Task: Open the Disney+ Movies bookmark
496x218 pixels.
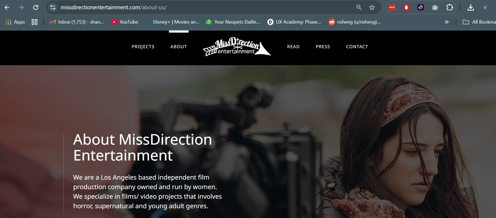Action: [172, 22]
